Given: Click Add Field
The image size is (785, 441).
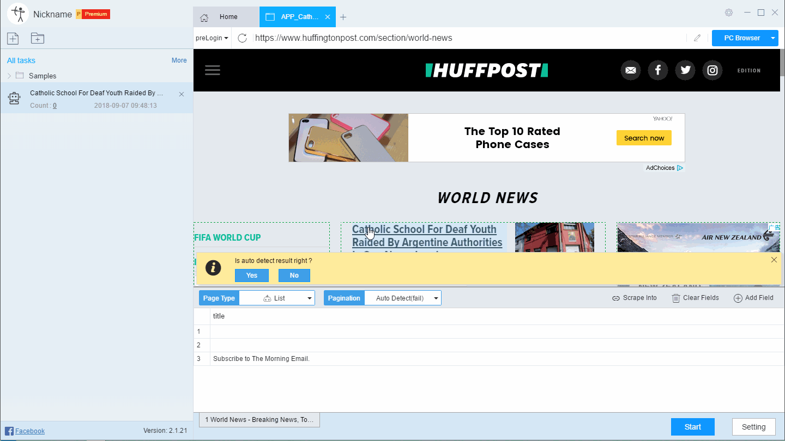Looking at the screenshot, I should 754,298.
